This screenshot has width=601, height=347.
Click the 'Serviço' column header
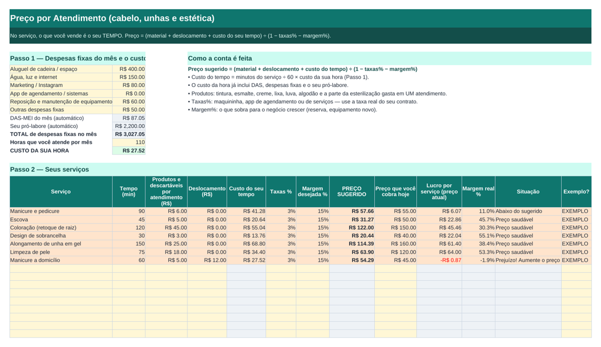[61, 192]
